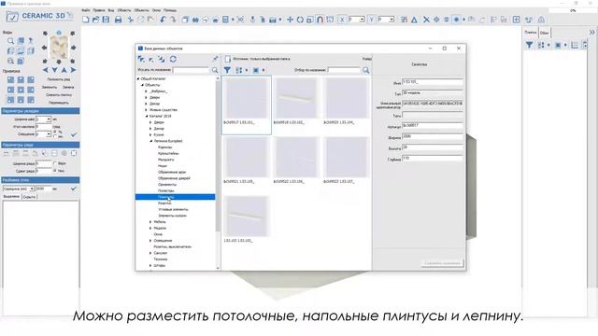This screenshot has height=336, width=598.
Task: Click the Сменить плитку button
Action: (58, 95)
